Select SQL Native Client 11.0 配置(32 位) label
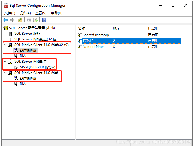This screenshot has width=194, height=147. [x=41, y=45]
